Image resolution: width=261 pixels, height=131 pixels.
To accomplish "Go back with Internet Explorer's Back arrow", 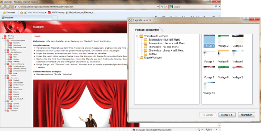I will [x=3, y=7].
